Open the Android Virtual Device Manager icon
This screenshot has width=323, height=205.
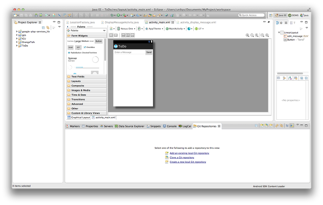[x=41, y=15]
